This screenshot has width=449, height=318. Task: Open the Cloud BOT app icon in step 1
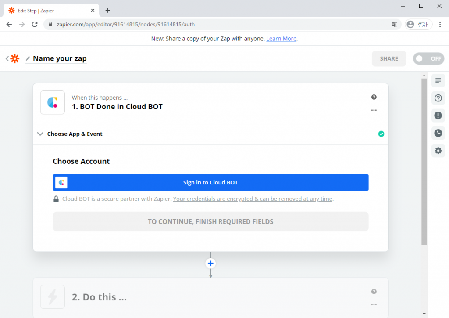(x=53, y=102)
